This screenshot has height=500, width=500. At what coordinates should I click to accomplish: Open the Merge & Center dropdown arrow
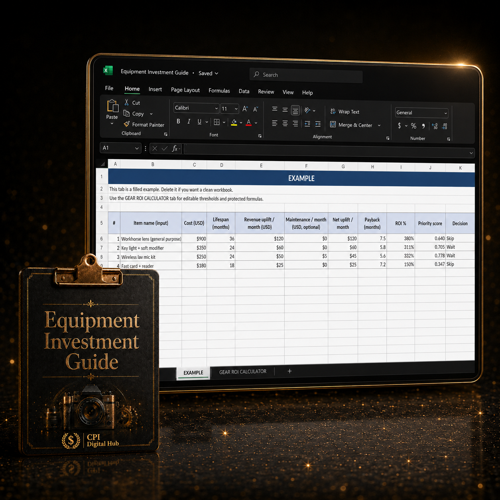point(379,125)
